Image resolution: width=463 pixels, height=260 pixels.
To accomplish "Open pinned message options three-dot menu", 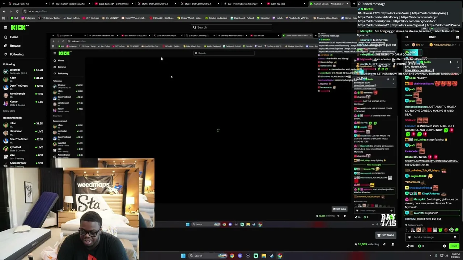I will click(458, 62).
